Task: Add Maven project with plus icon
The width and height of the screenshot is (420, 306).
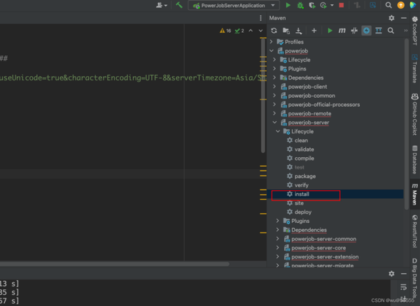Action: (x=314, y=31)
